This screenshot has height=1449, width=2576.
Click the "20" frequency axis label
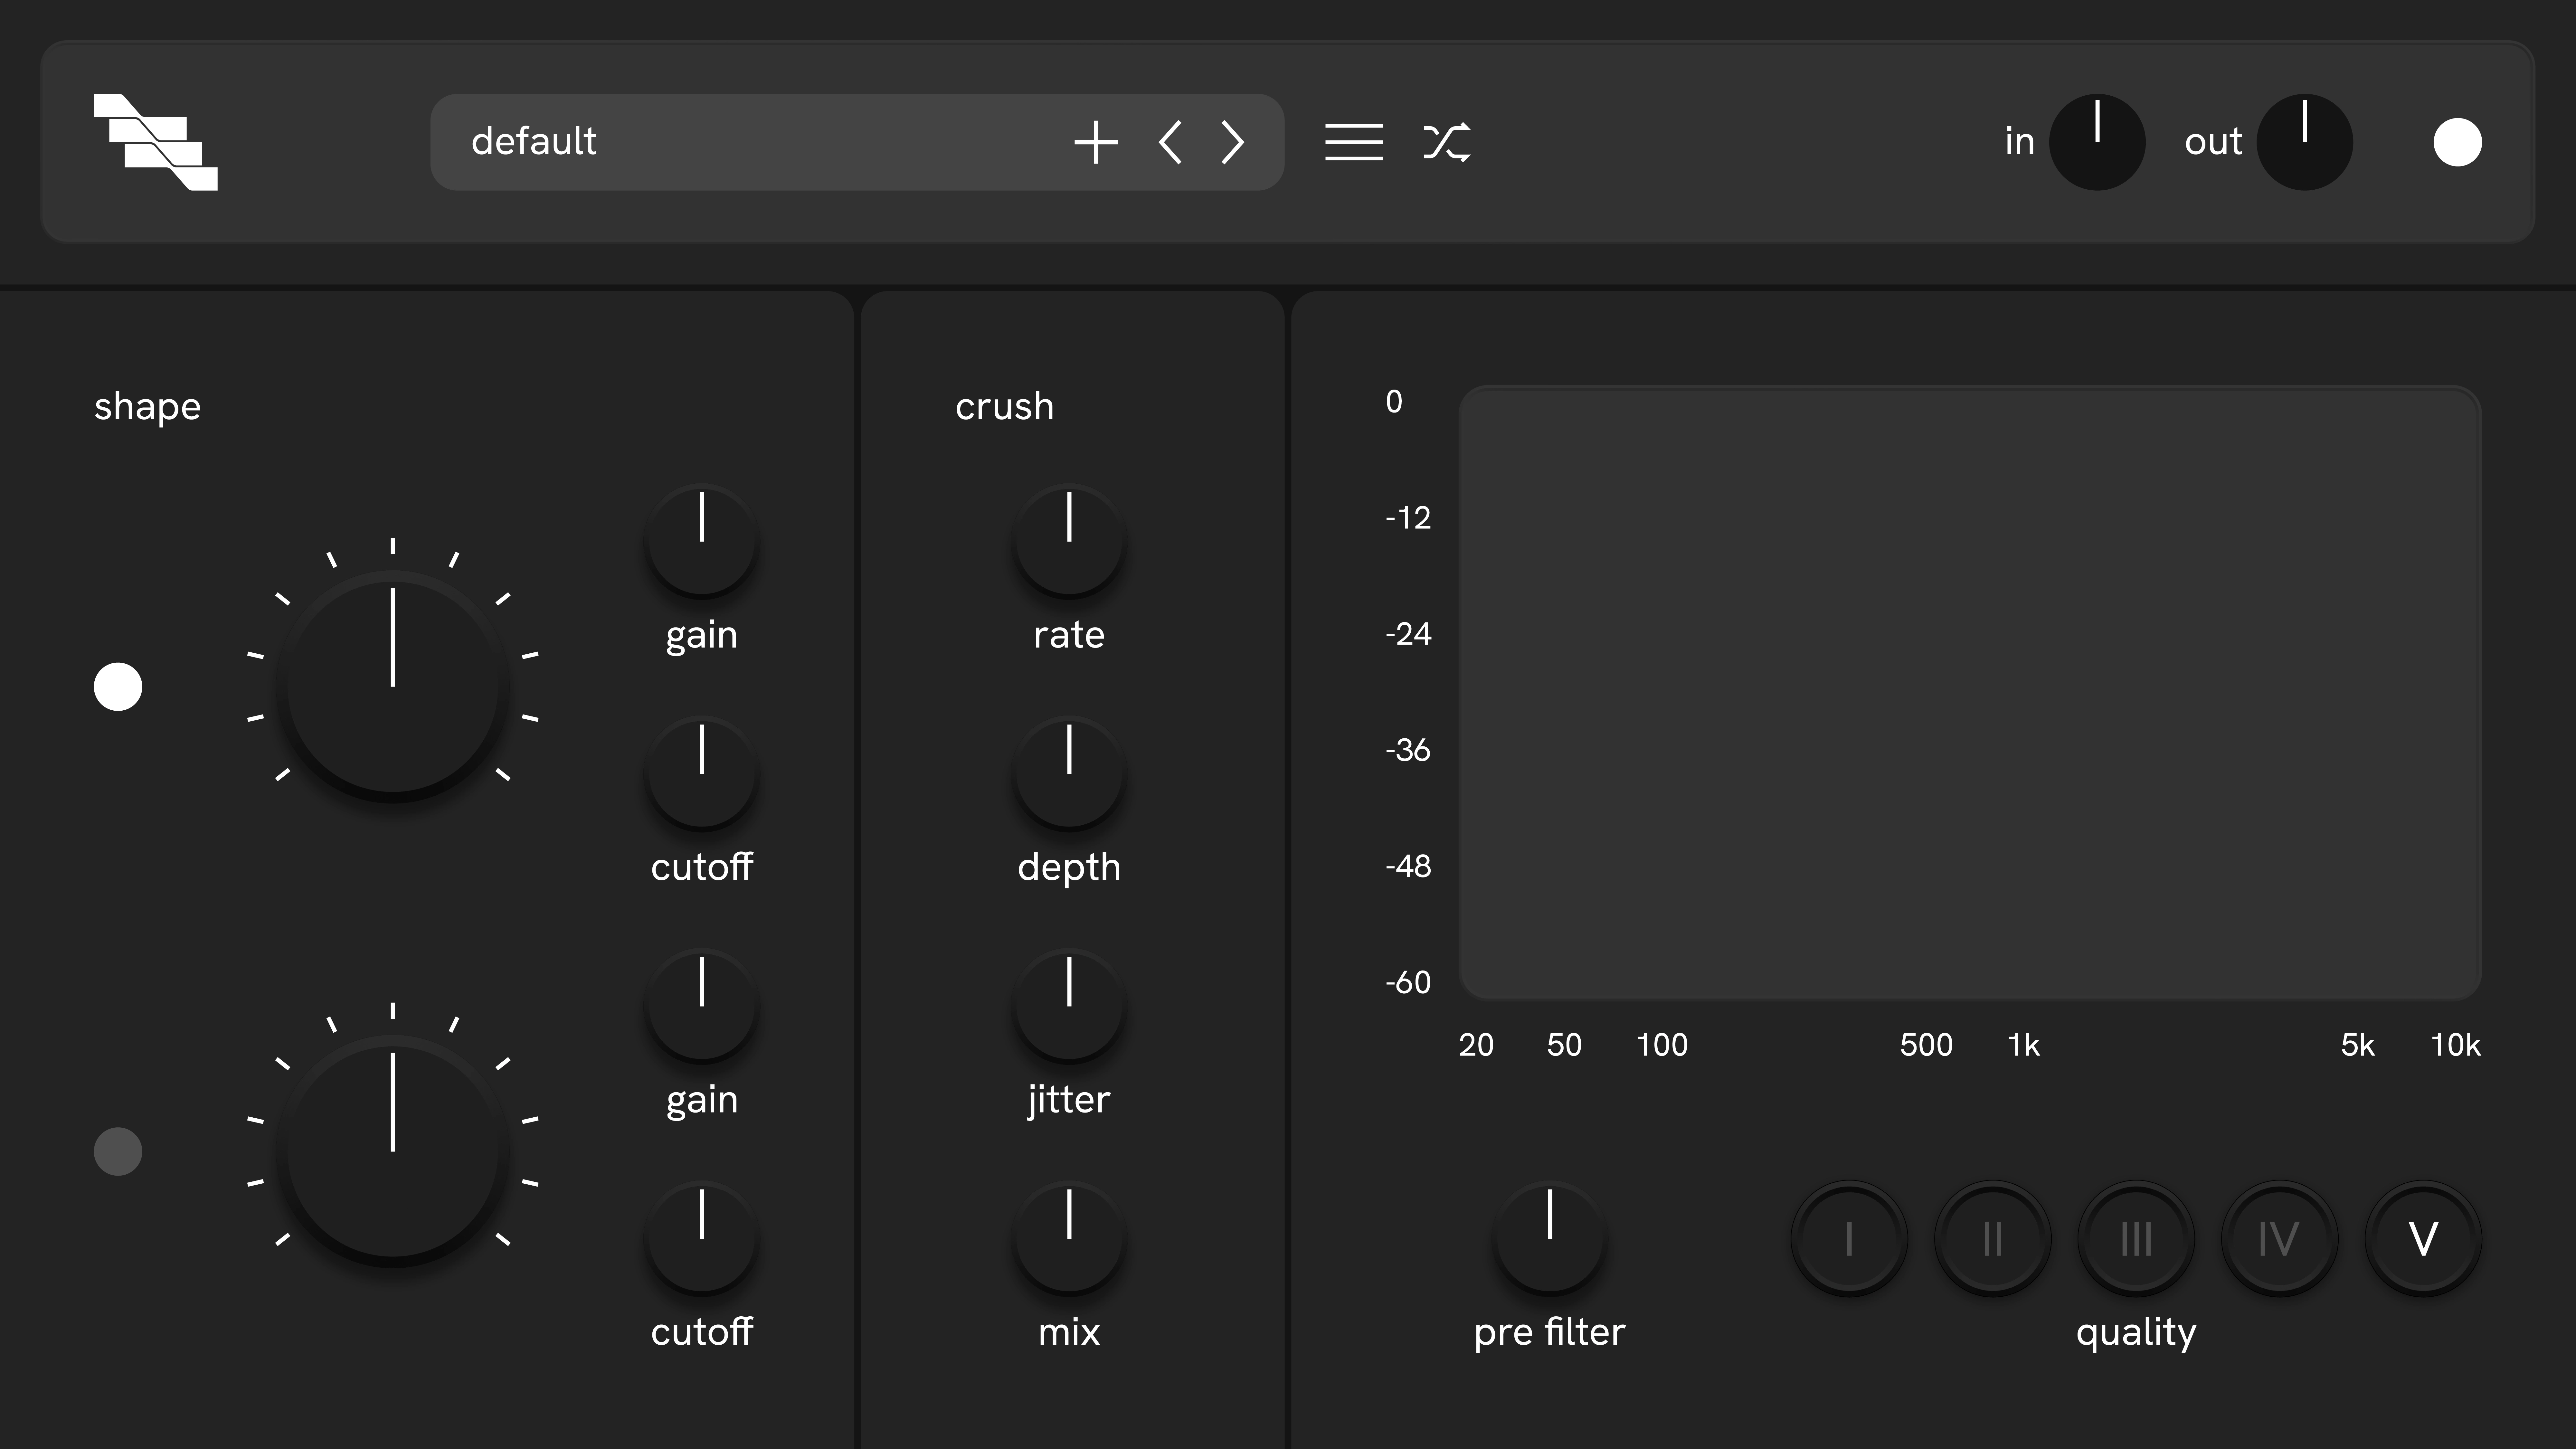(1476, 1045)
